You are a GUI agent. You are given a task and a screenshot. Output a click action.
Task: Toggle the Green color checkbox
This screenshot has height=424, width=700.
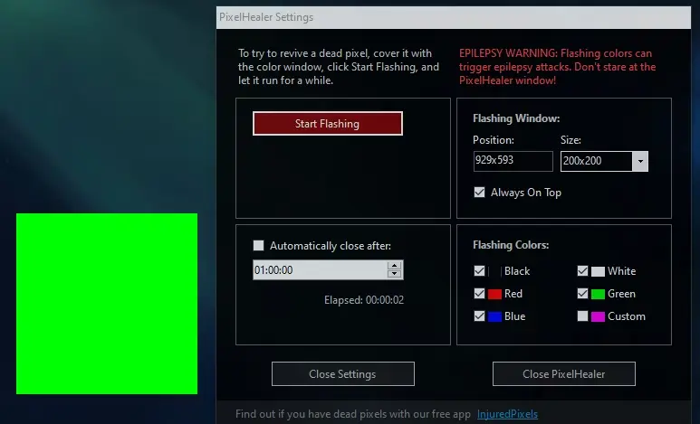582,294
